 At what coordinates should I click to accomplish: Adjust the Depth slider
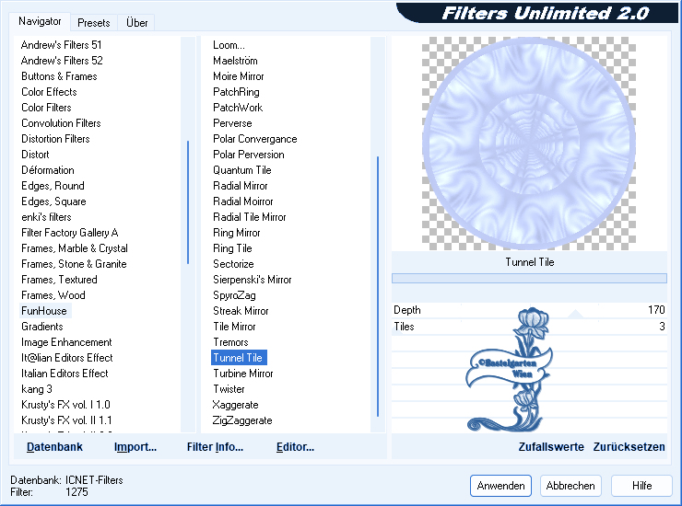pos(528,310)
